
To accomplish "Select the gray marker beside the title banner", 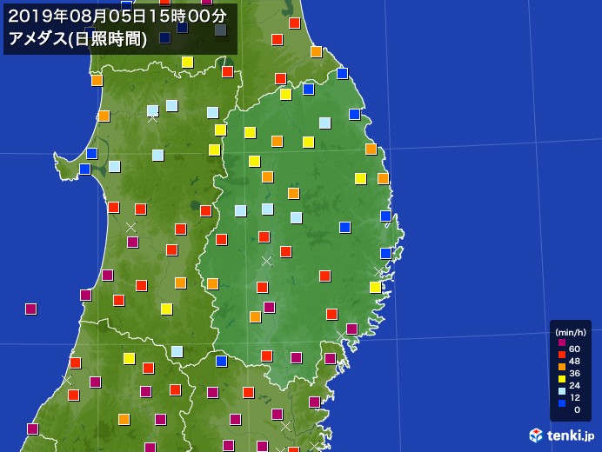I will (220, 30).
